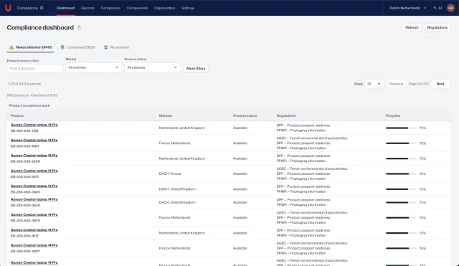Click the Product column header
This screenshot has height=266, width=459.
point(17,116)
